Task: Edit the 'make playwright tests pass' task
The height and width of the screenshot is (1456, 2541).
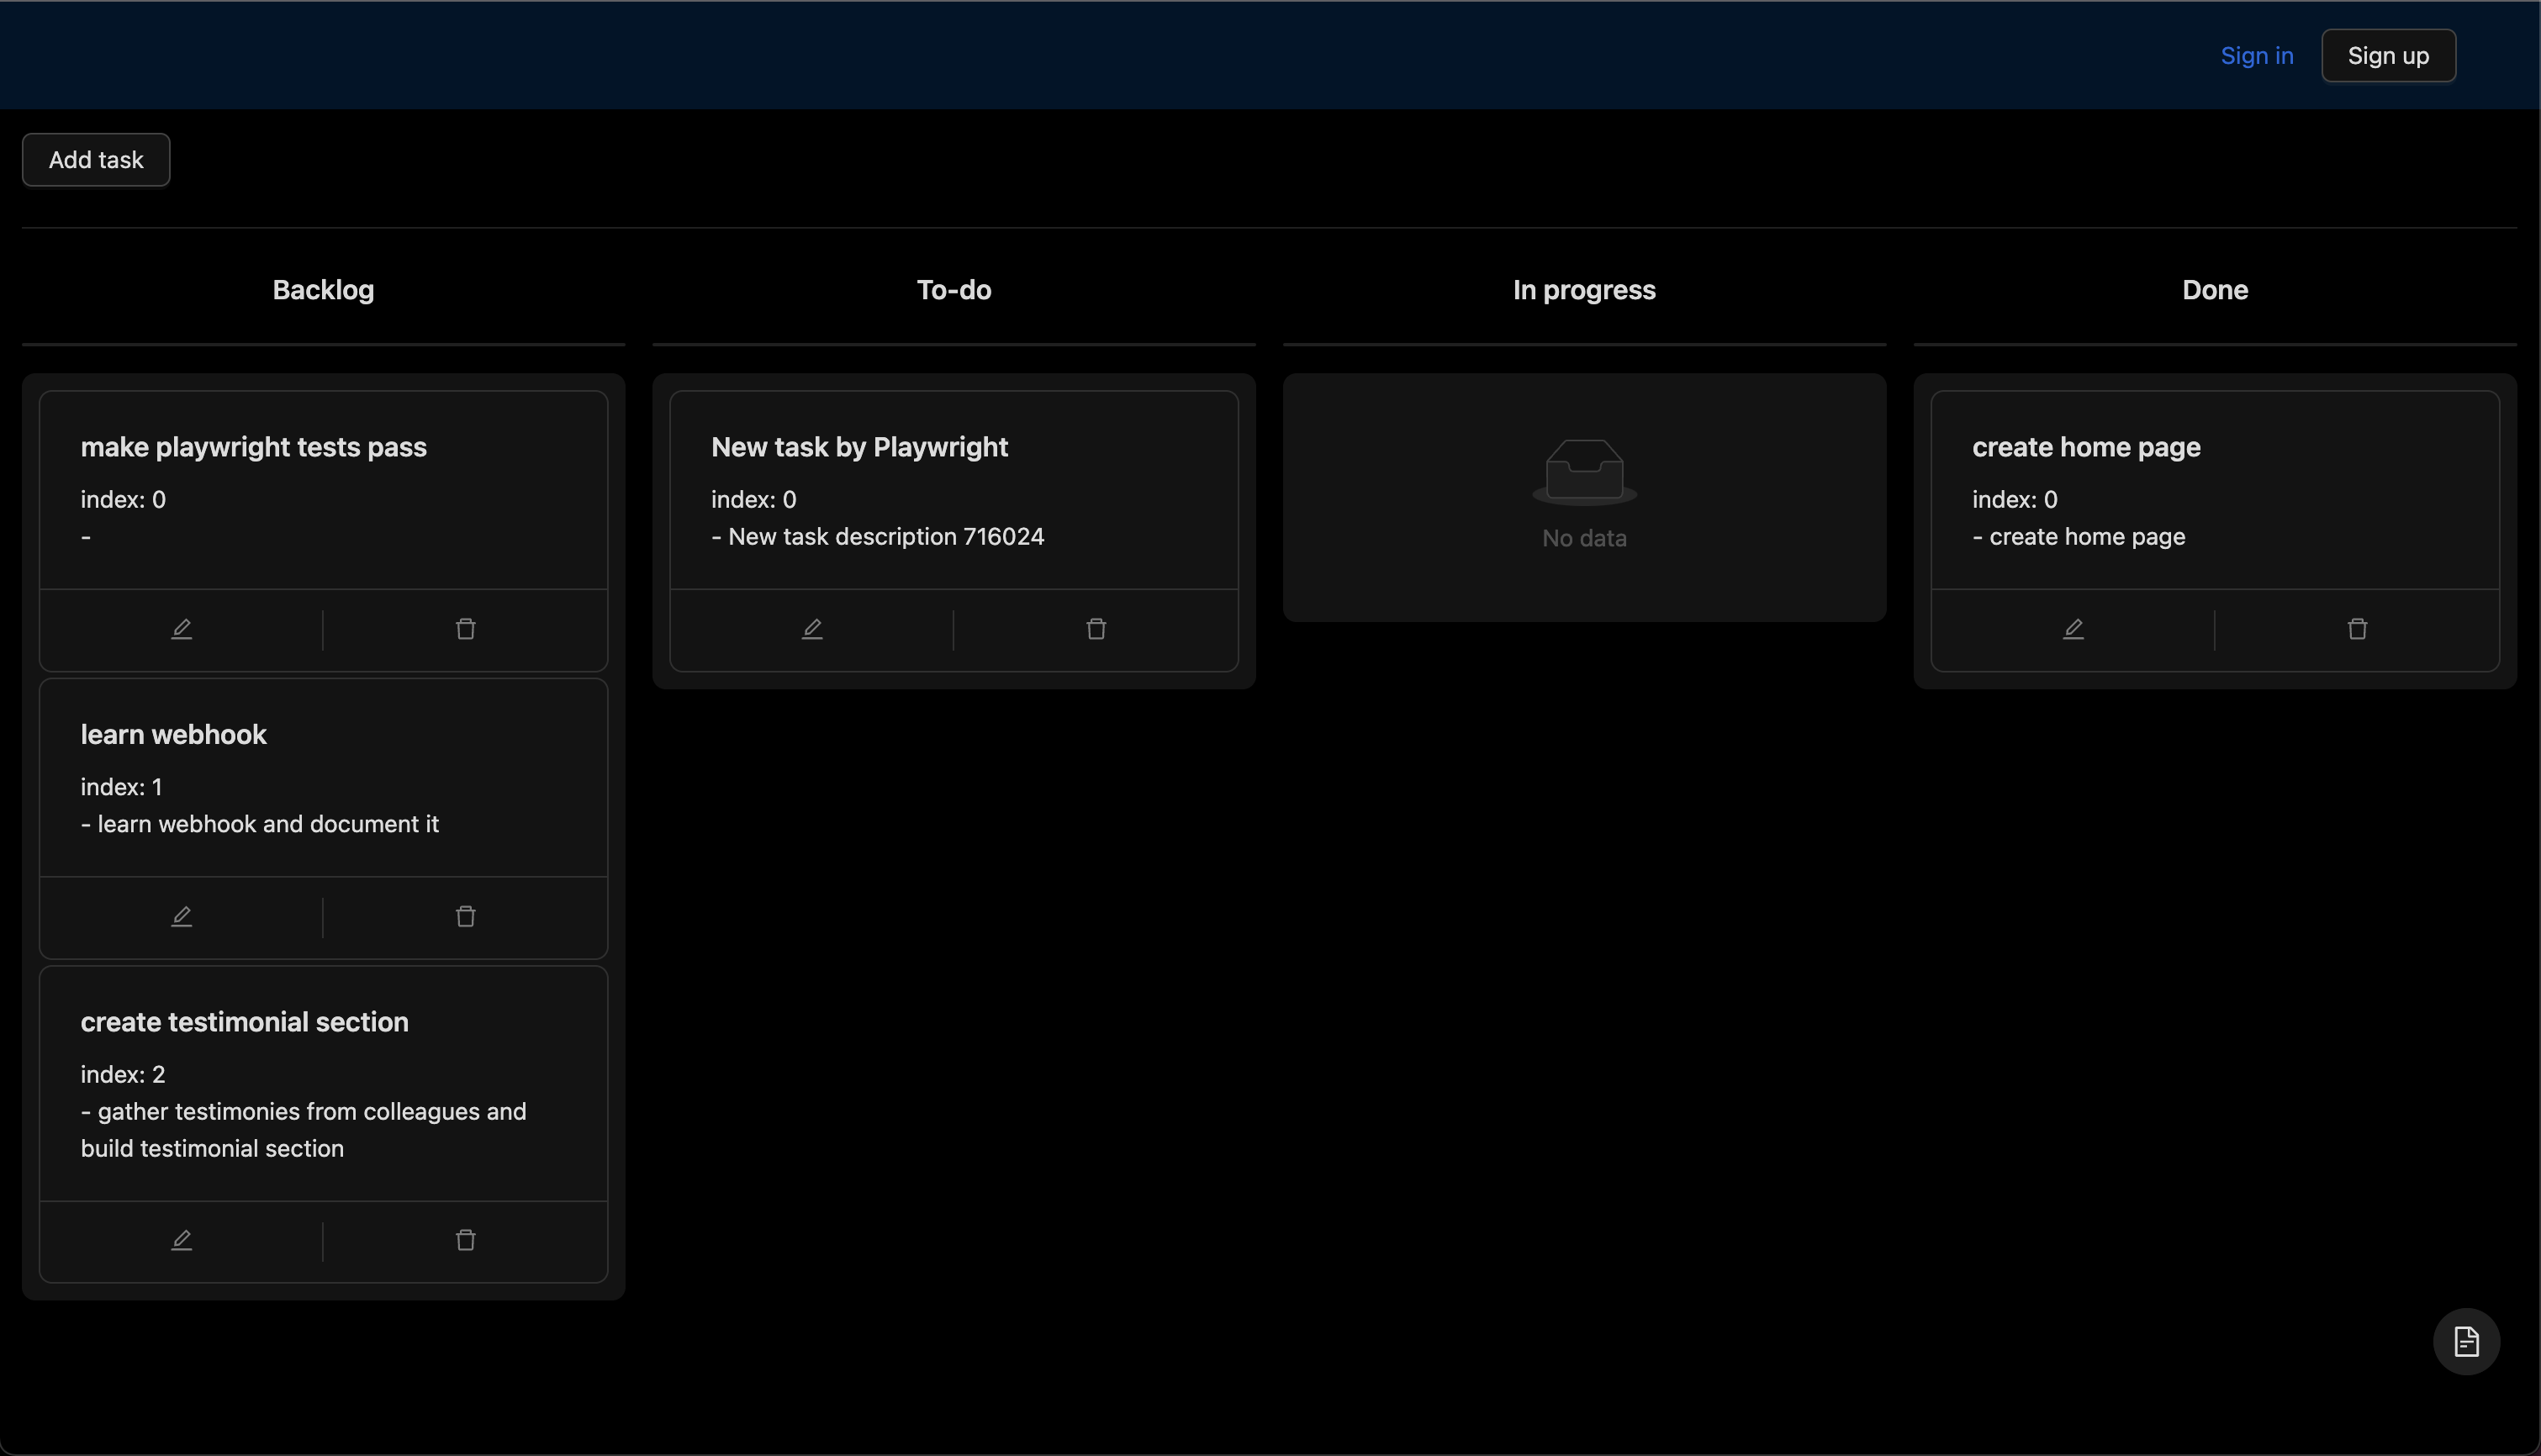Action: (x=181, y=629)
